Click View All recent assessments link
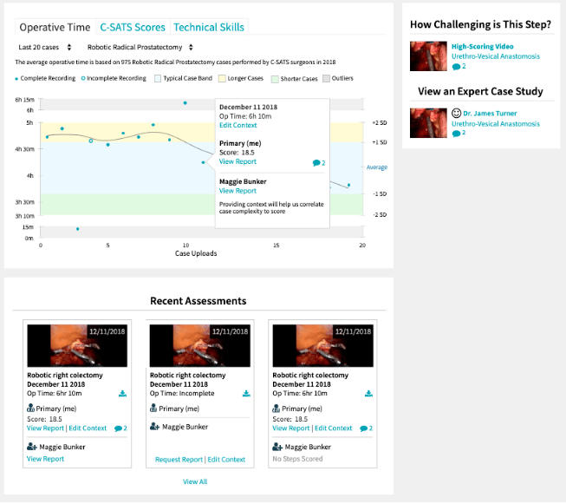This screenshot has width=566, height=504. [195, 481]
